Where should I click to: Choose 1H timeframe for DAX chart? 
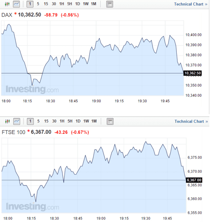click(61, 4)
